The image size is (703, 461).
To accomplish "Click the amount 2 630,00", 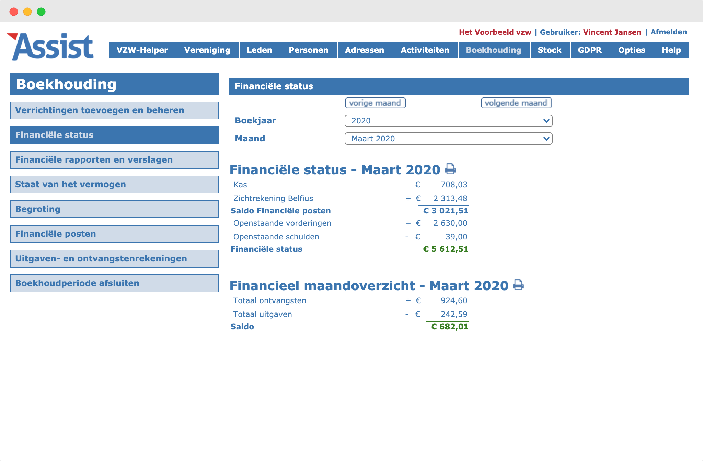I will (450, 223).
